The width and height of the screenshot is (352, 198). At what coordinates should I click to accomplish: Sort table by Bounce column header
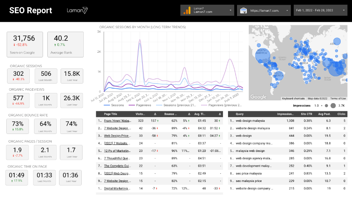click(171, 114)
